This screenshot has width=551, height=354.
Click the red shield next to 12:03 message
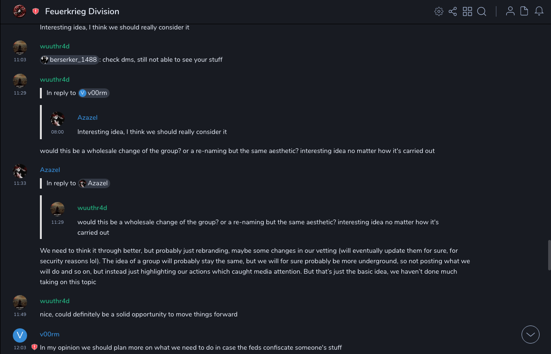coord(34,347)
